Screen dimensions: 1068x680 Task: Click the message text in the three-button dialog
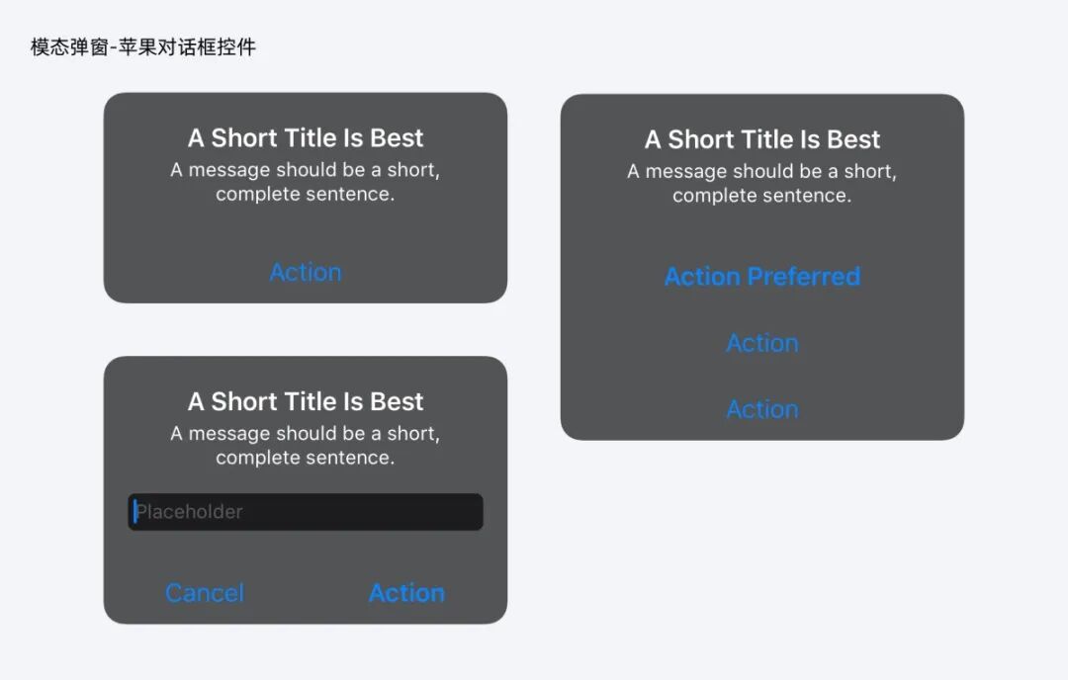point(762,183)
